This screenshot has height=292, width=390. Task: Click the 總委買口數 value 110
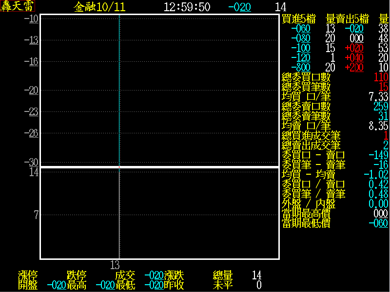tap(380, 77)
